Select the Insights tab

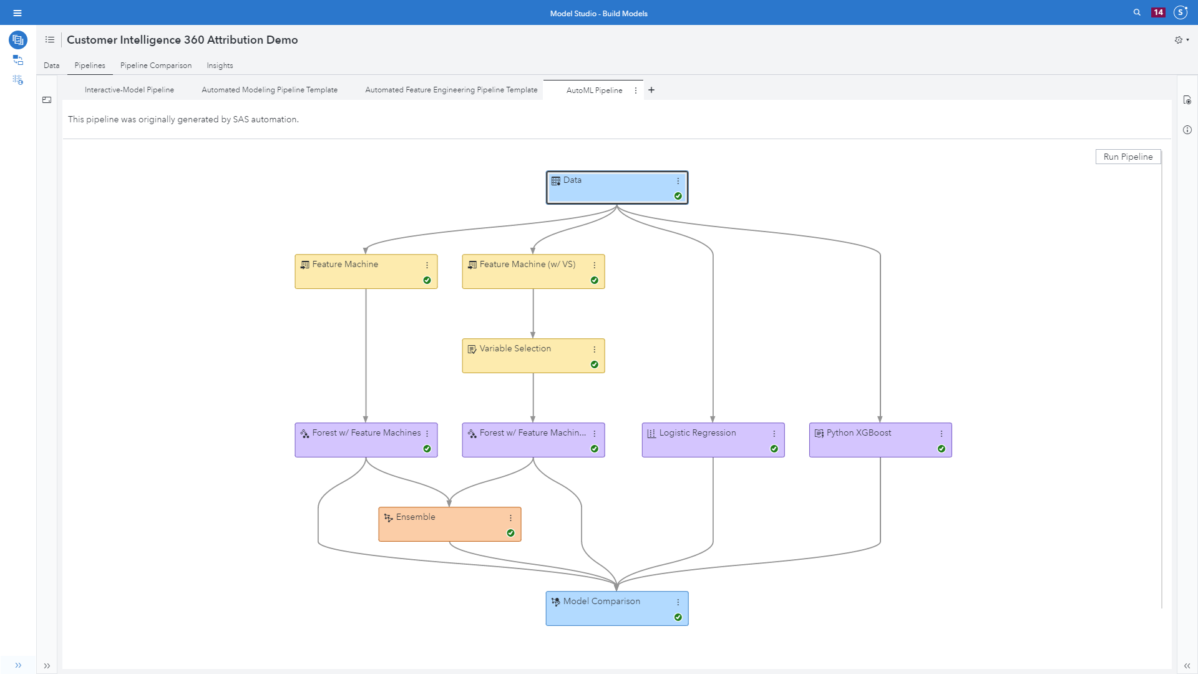219,65
